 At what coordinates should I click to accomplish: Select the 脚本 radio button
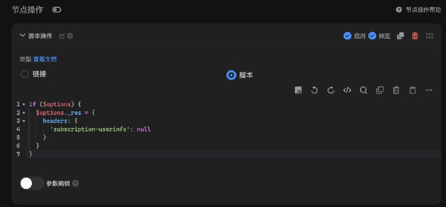231,75
